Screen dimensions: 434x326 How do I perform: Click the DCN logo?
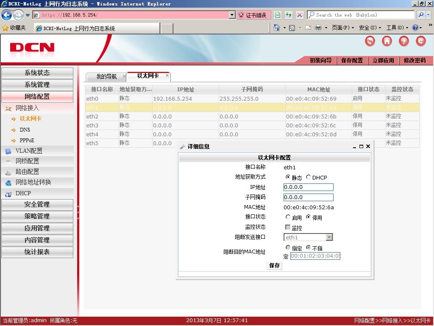(x=32, y=48)
